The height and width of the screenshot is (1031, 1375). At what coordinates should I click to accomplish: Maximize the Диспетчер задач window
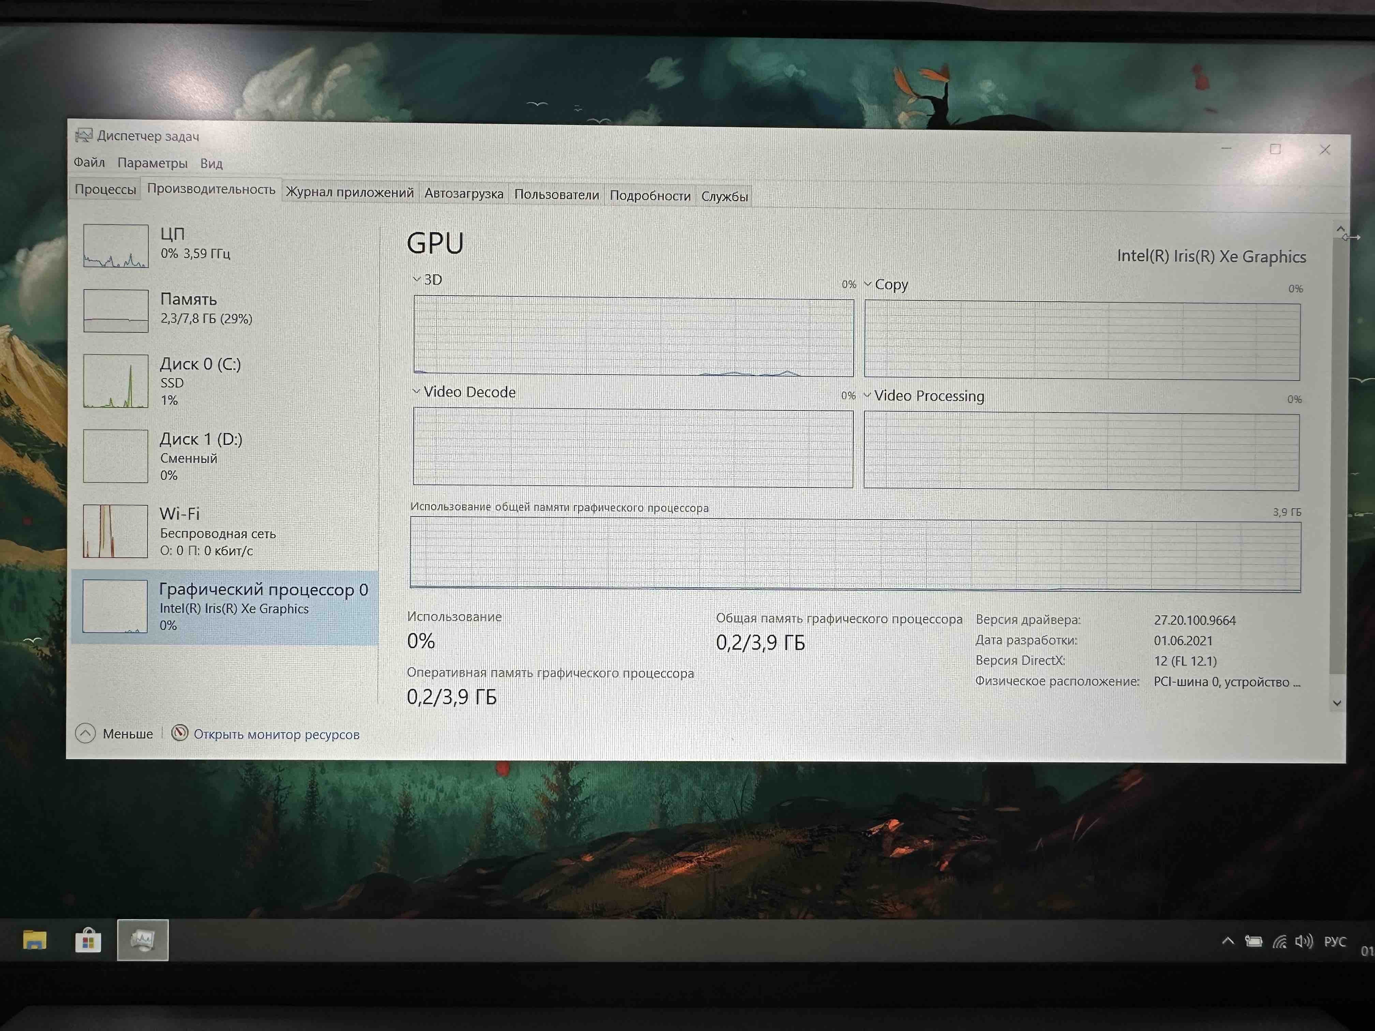[x=1275, y=149]
